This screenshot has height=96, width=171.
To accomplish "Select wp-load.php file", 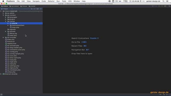I will [12, 60].
